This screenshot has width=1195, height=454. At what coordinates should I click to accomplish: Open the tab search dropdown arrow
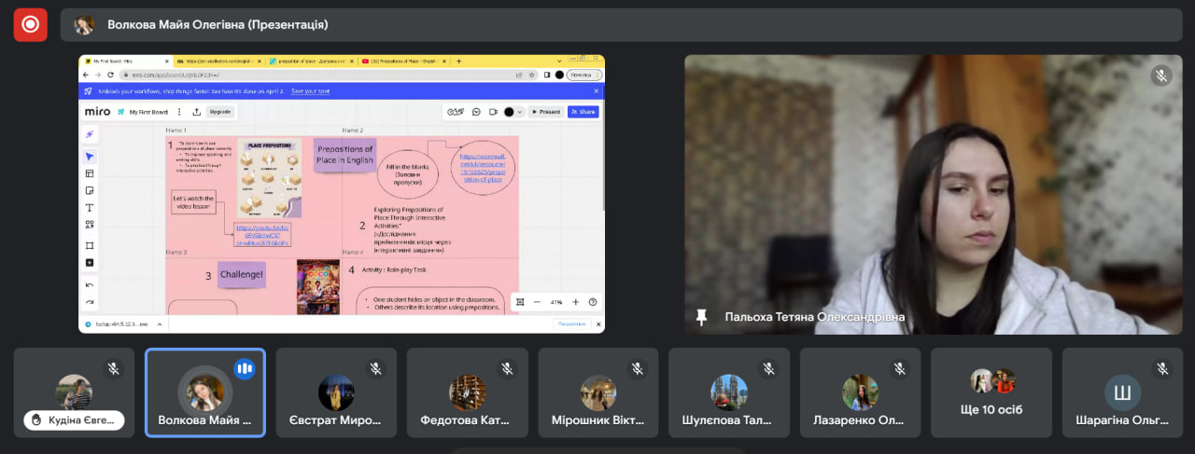(559, 62)
